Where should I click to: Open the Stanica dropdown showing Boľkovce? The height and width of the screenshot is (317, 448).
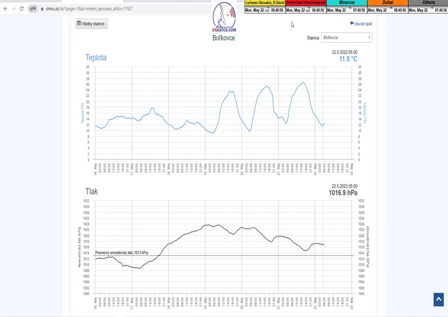point(347,38)
